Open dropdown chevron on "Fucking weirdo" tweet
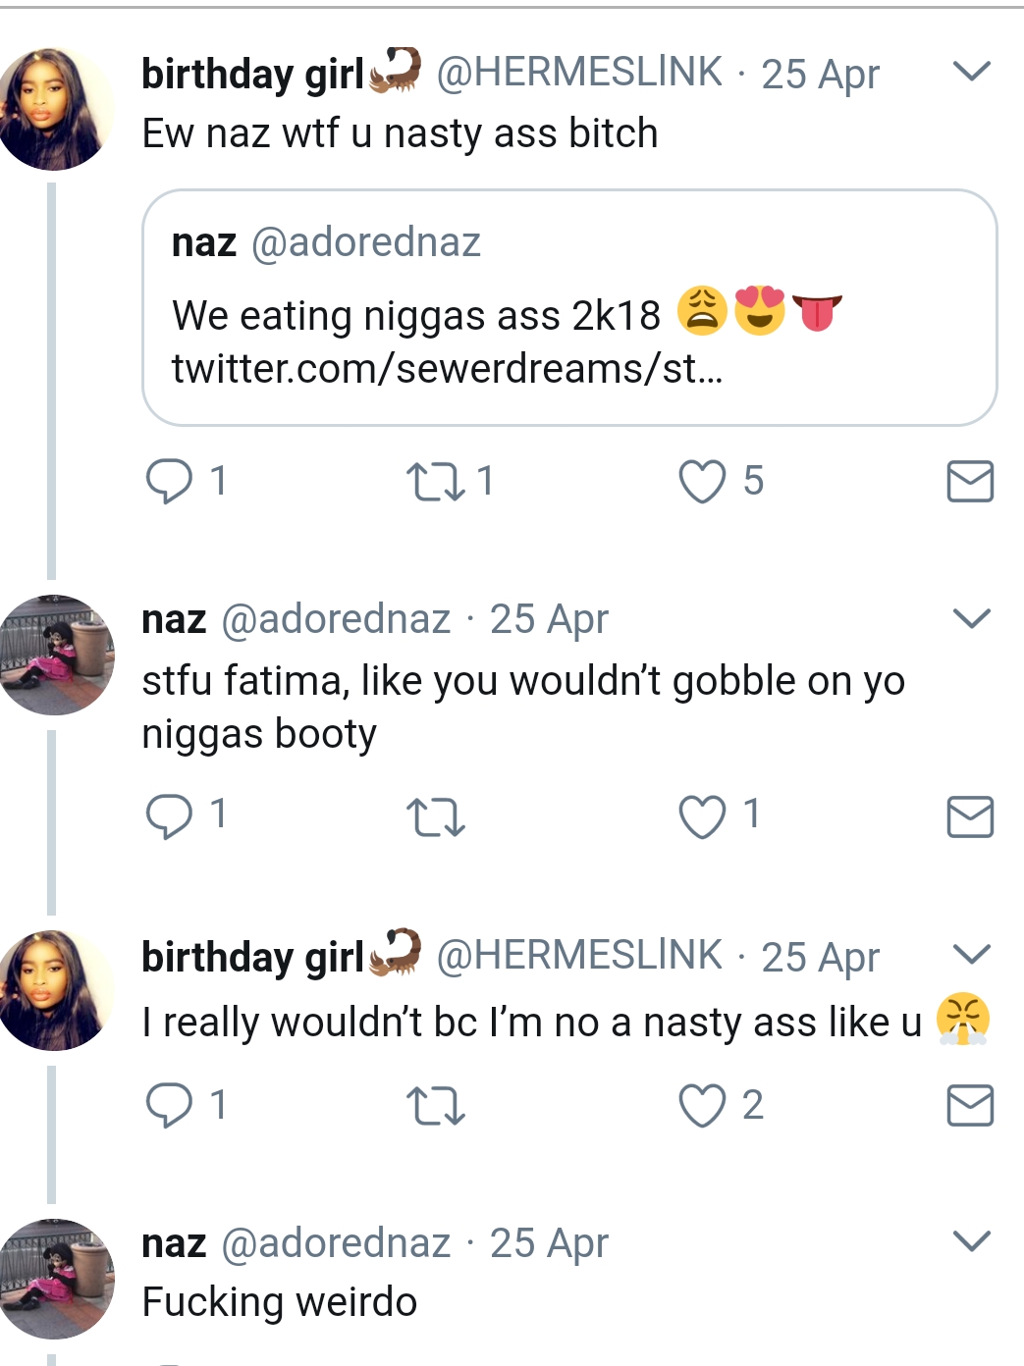Viewport: 1024px width, 1366px height. click(x=971, y=1241)
